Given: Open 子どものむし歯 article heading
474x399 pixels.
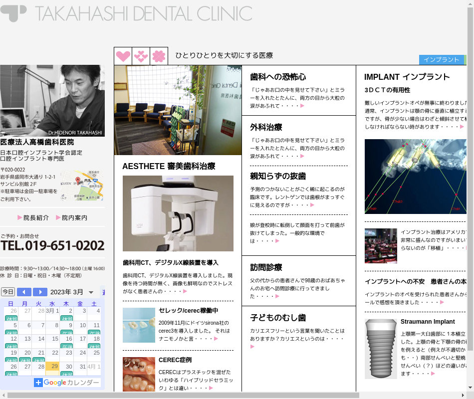Looking at the screenshot, I should click(278, 318).
